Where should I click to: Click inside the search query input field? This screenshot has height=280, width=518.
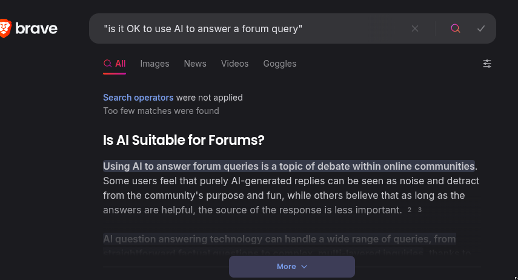[254, 28]
